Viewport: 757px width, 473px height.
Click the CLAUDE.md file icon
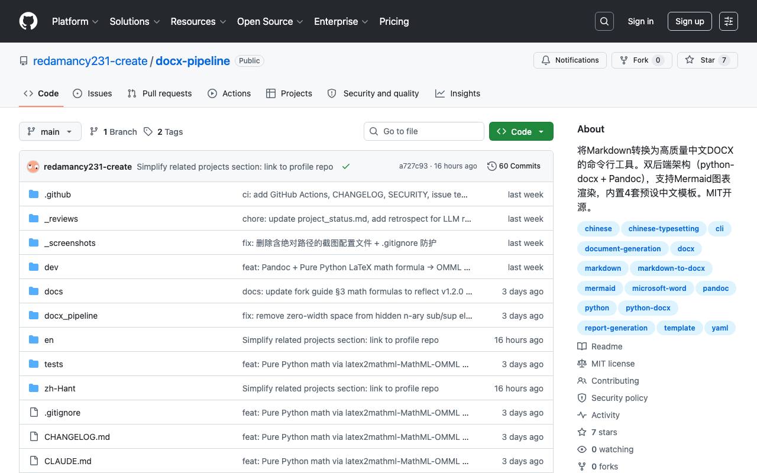[x=34, y=461]
